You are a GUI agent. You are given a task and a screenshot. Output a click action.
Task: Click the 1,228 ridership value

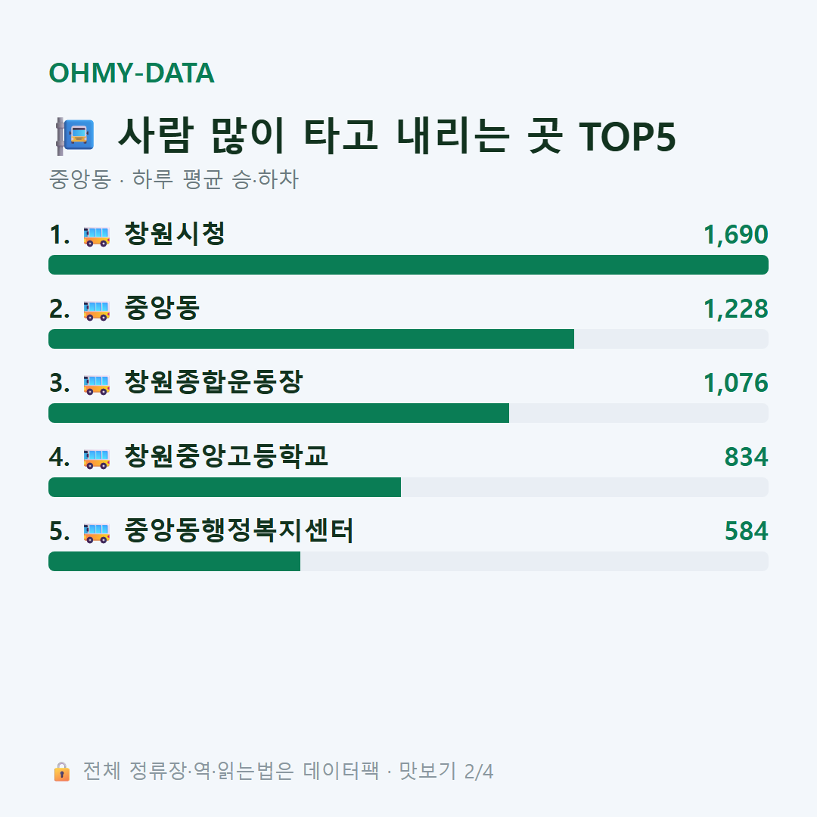(736, 309)
